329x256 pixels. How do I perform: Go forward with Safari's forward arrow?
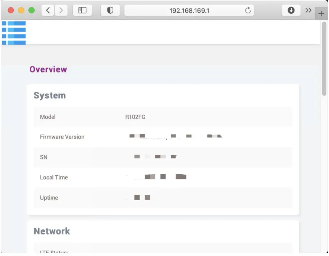click(x=61, y=10)
